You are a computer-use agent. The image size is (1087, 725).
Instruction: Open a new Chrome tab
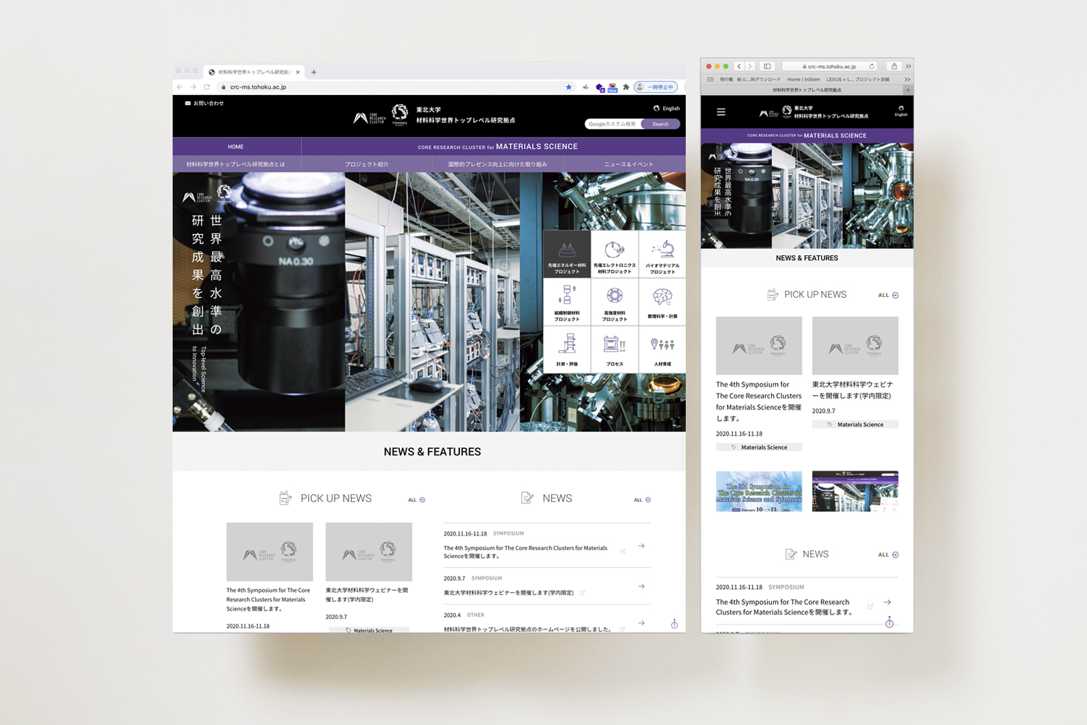(314, 72)
